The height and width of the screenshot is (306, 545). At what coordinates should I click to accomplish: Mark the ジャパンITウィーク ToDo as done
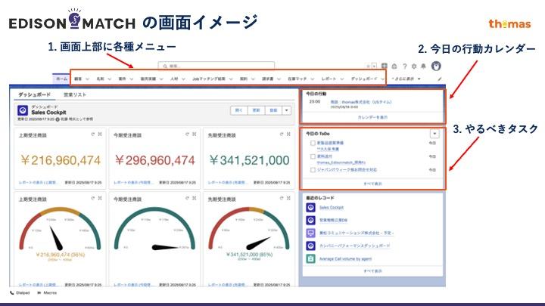point(312,170)
